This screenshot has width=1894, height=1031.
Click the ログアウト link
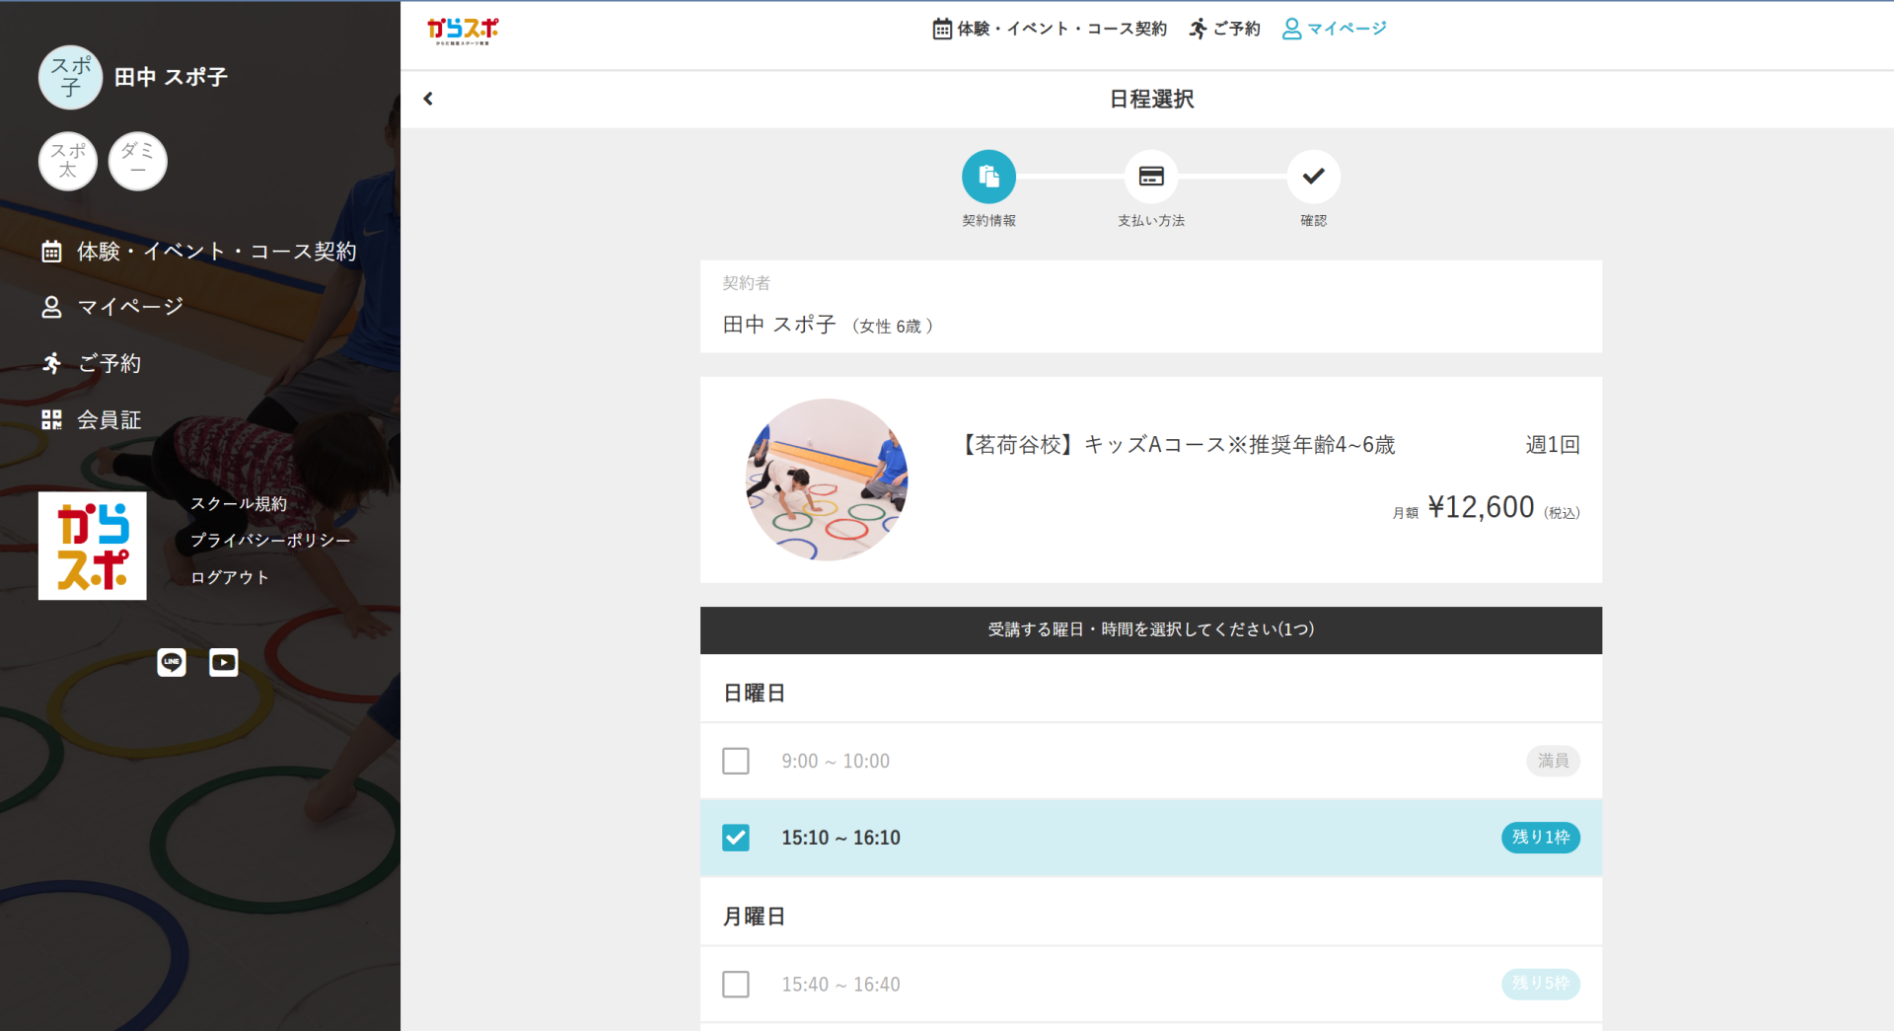[230, 577]
